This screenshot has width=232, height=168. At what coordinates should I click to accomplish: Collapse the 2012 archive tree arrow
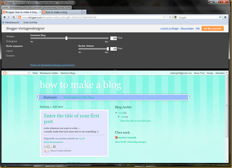pos(116,113)
